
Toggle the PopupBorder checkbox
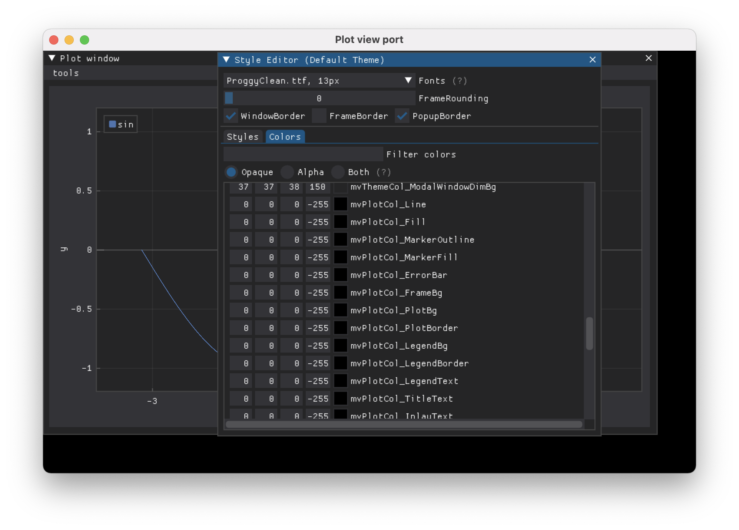pos(402,116)
